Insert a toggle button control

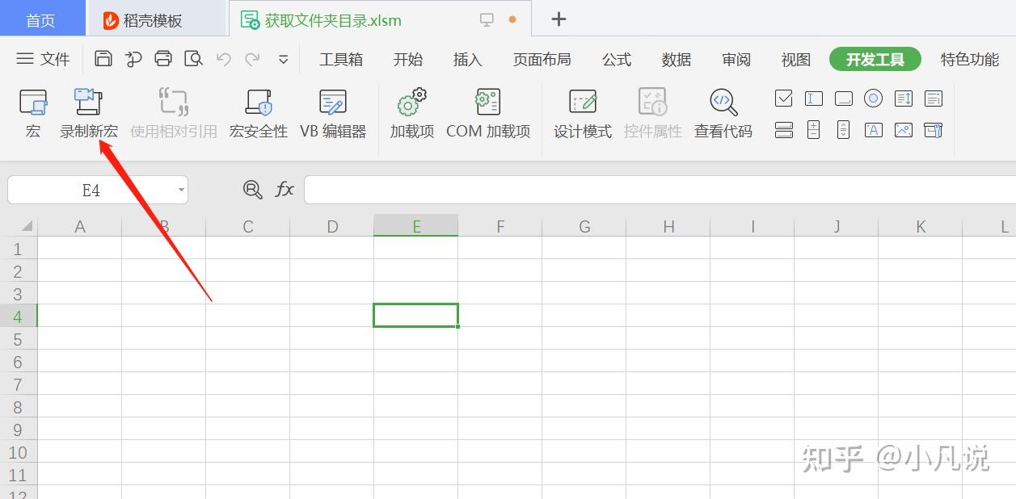pos(784,130)
